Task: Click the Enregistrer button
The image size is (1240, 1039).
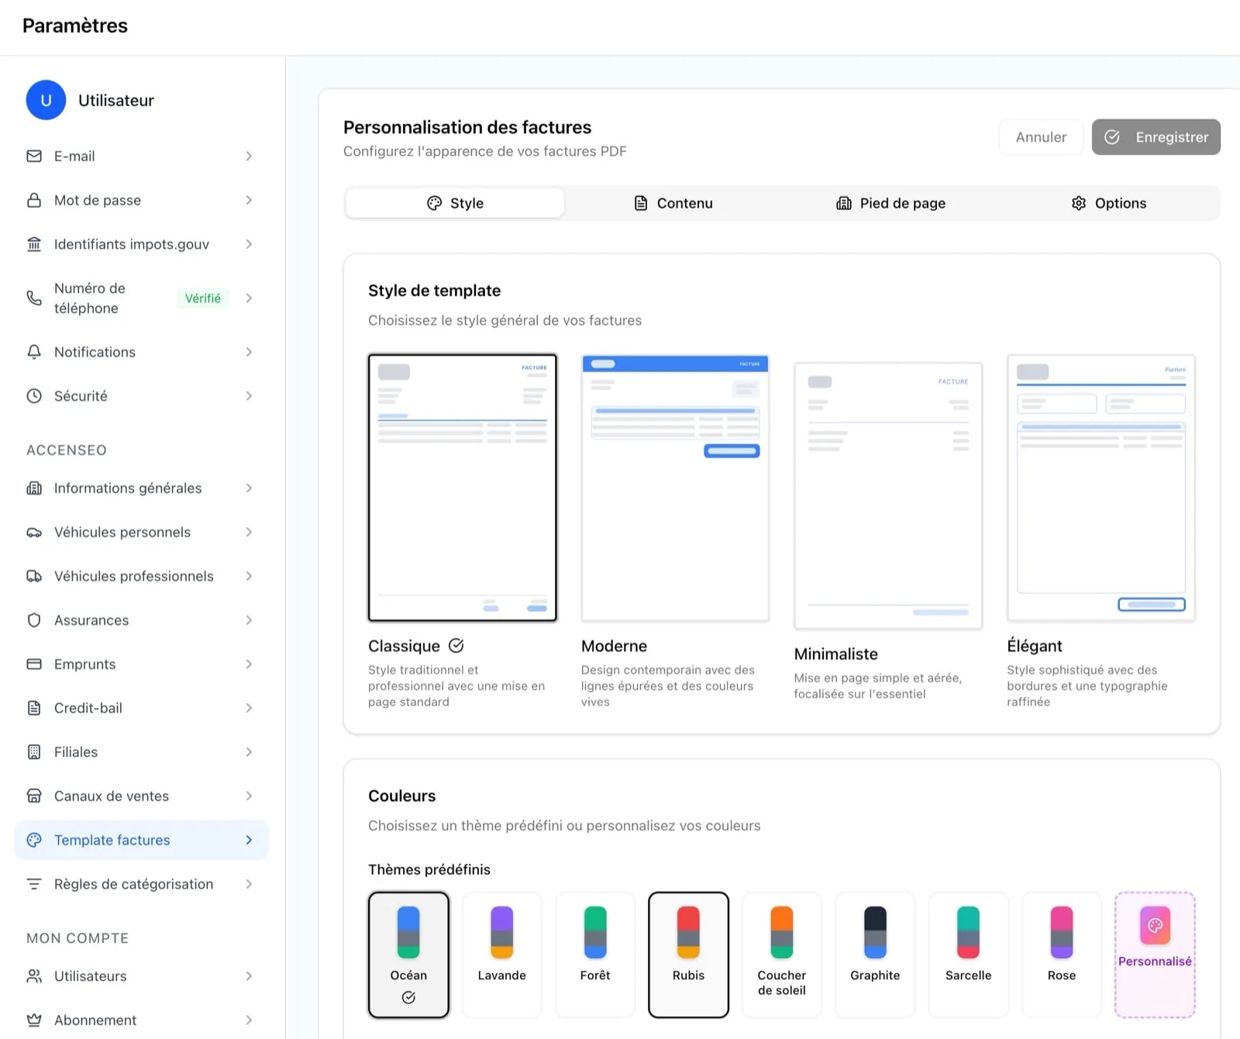Action: (x=1156, y=136)
